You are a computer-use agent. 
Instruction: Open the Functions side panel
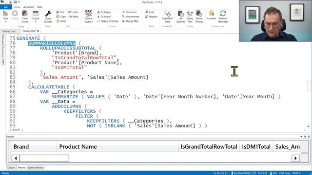point(3,52)
